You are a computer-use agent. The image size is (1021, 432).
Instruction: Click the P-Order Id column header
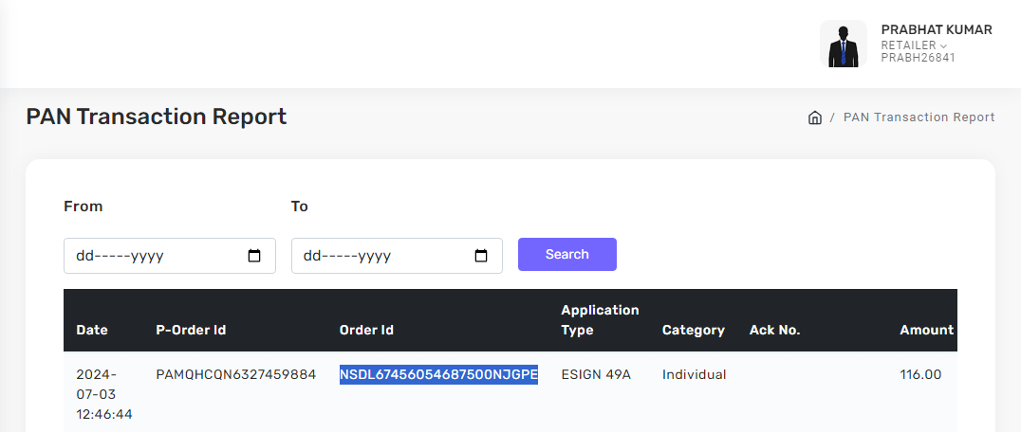[x=191, y=330]
